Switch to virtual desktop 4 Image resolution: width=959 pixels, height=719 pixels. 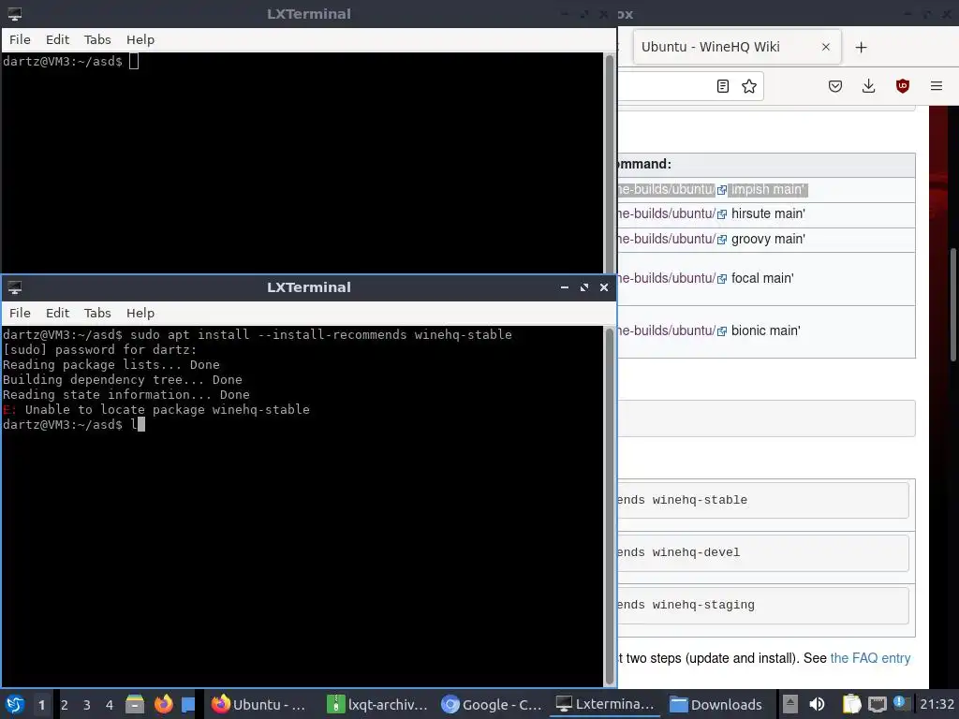pyautogui.click(x=110, y=705)
